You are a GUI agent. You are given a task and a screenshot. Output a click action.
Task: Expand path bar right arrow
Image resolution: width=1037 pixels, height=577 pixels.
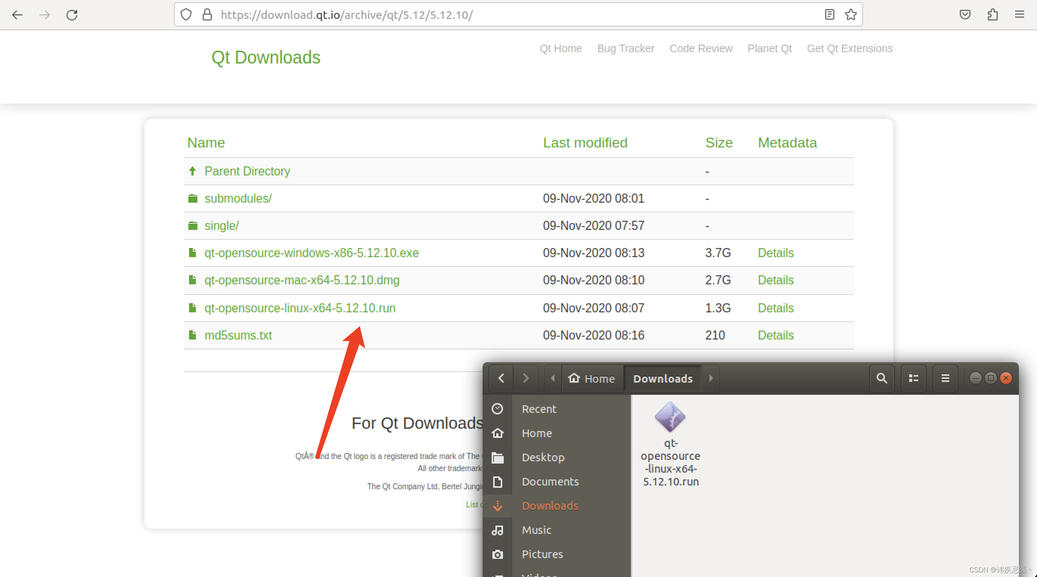click(x=711, y=378)
